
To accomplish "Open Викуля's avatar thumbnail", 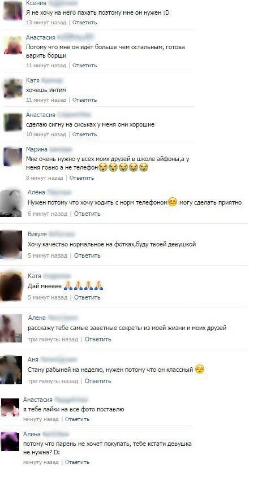I will point(11,245).
